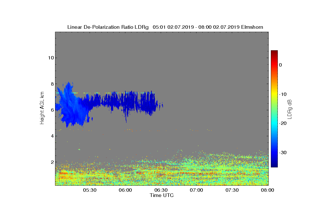
Task: Click the colorbar tick label "-30"
Action: [282, 152]
